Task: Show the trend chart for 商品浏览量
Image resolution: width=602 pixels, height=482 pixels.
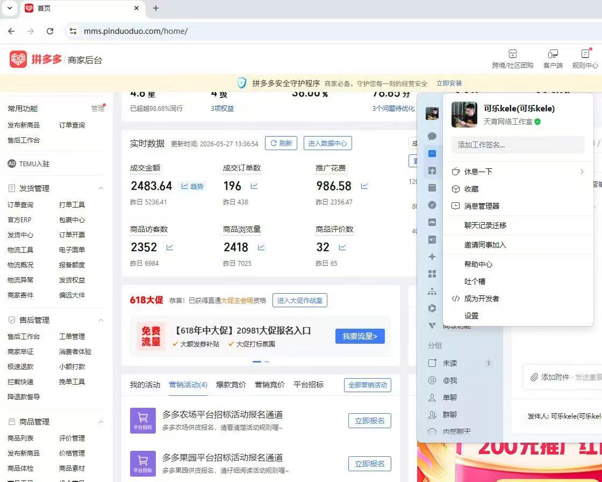Action: point(261,247)
